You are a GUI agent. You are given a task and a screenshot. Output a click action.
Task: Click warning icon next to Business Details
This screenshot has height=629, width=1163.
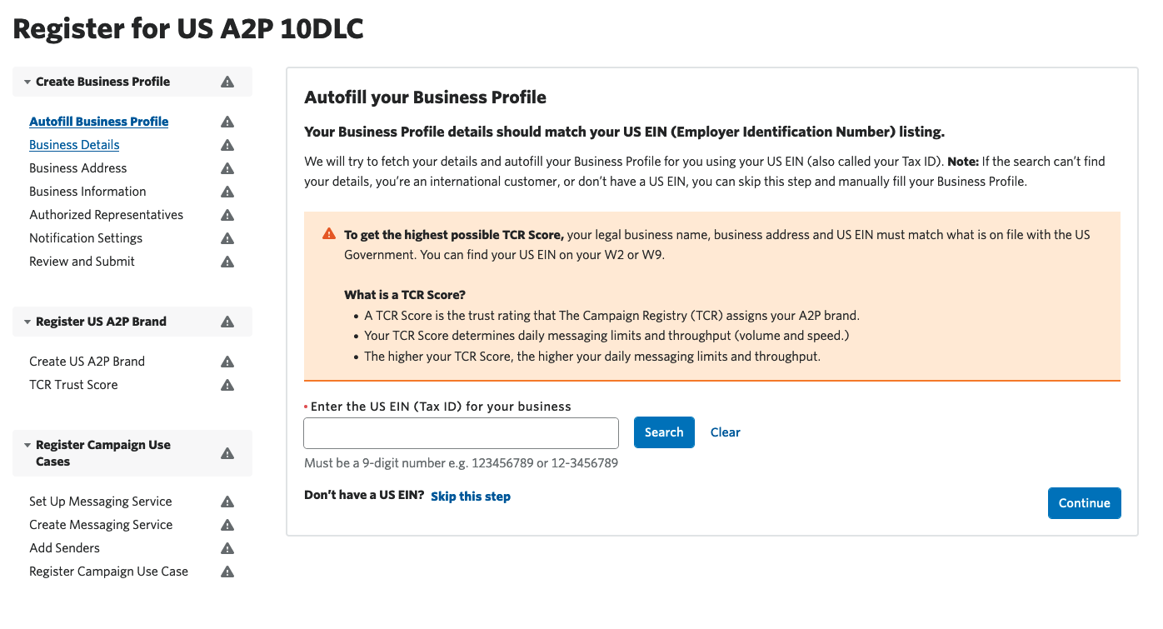coord(227,145)
